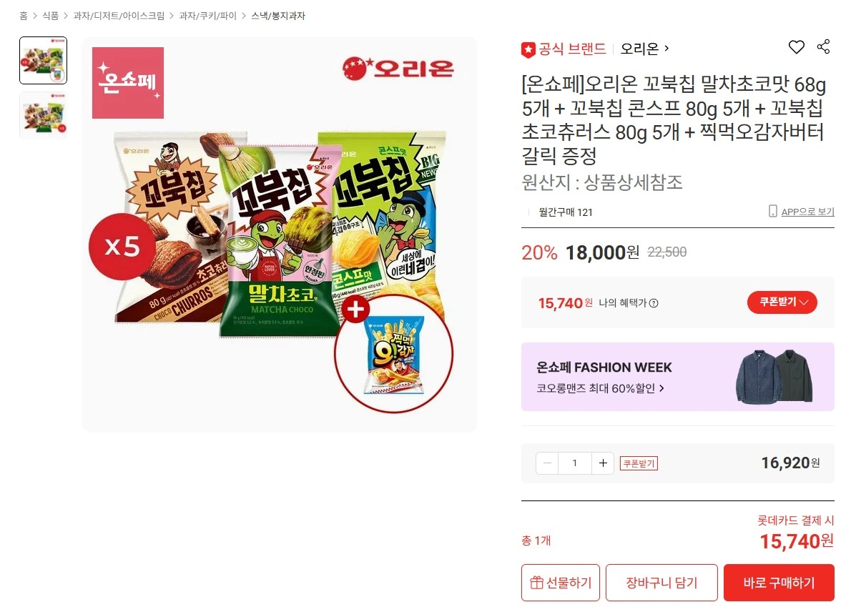Click the heart wishlist icon
The width and height of the screenshot is (851, 612).
coord(796,47)
